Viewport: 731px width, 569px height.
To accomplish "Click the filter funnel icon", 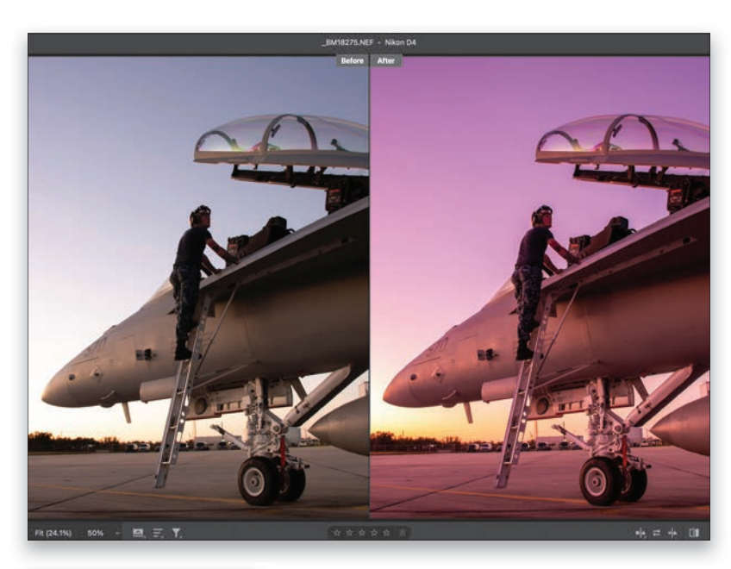I will 177,534.
